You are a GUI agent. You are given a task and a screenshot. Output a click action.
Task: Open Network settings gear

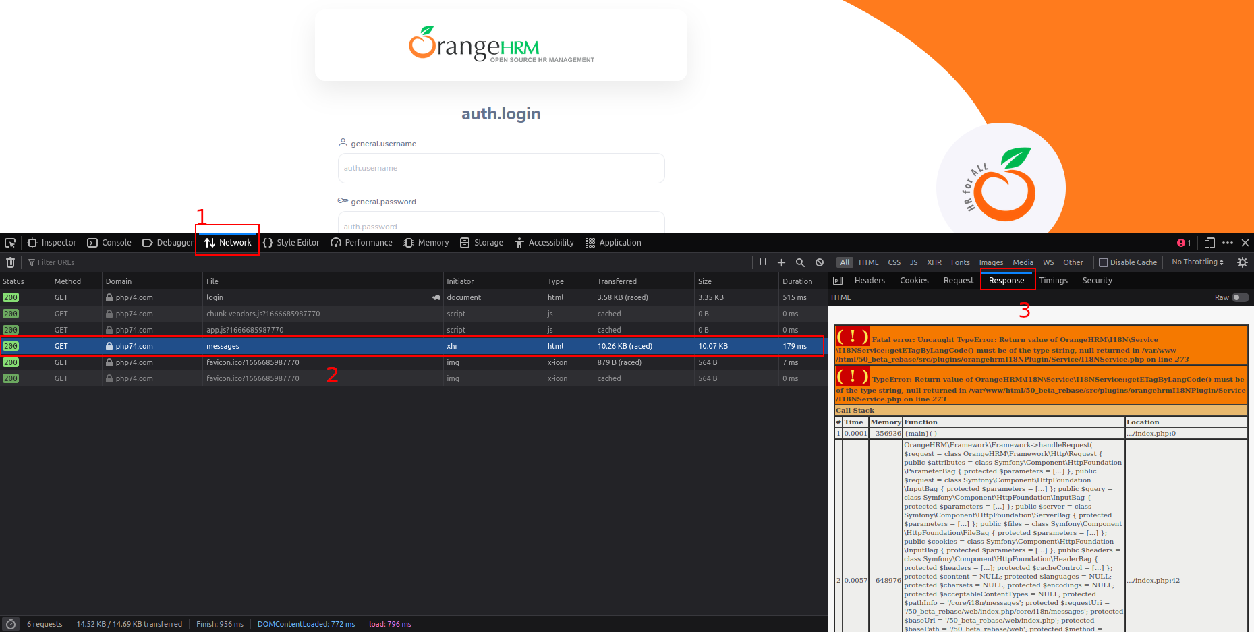pos(1243,262)
